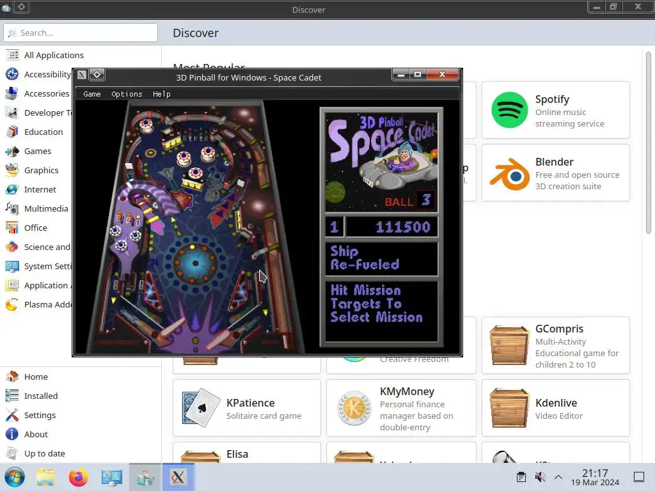
Task: Open the Office category icon
Action: coord(12,228)
